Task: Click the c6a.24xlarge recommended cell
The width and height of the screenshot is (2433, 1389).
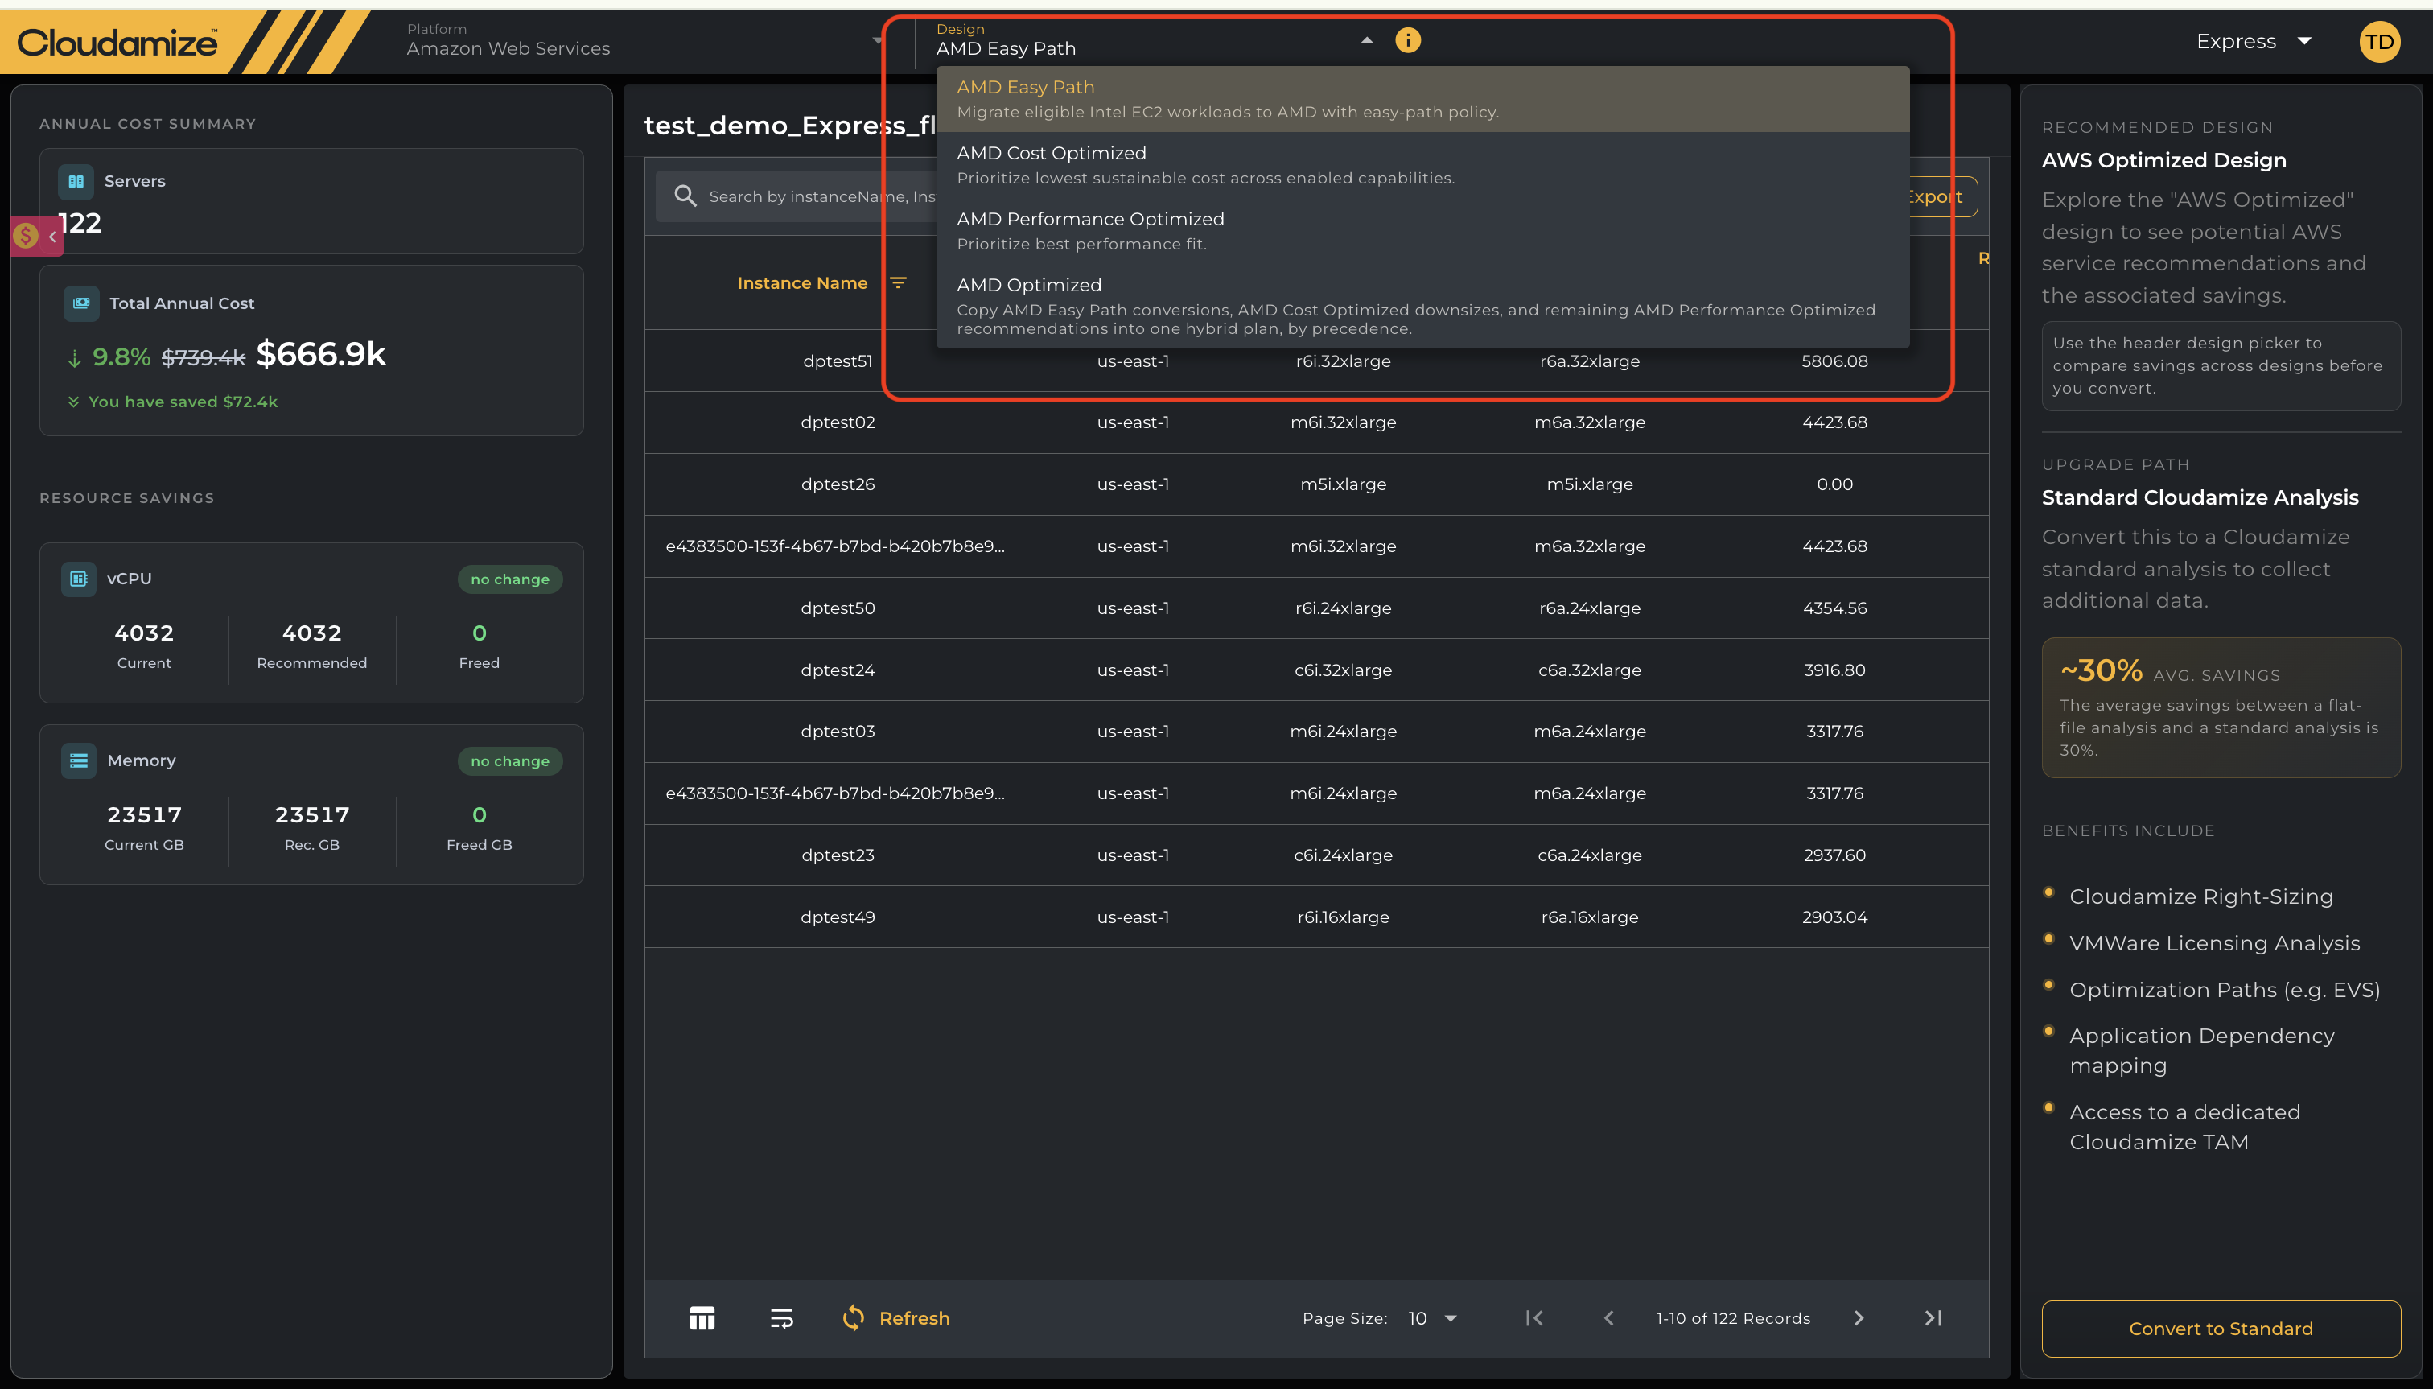Action: [1589, 855]
